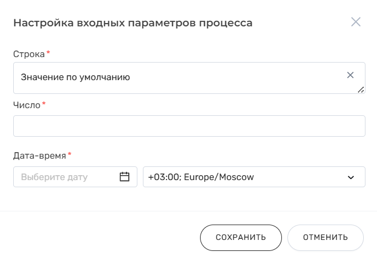The height and width of the screenshot is (263, 377).
Task: Open the calendar picker icon
Action: tap(124, 177)
